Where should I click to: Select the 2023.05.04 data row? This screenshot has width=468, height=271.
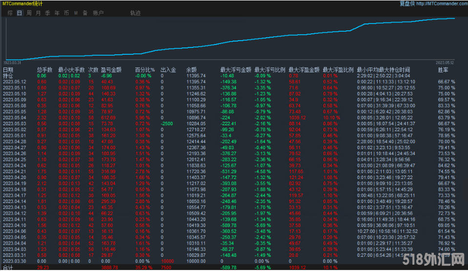14,117
